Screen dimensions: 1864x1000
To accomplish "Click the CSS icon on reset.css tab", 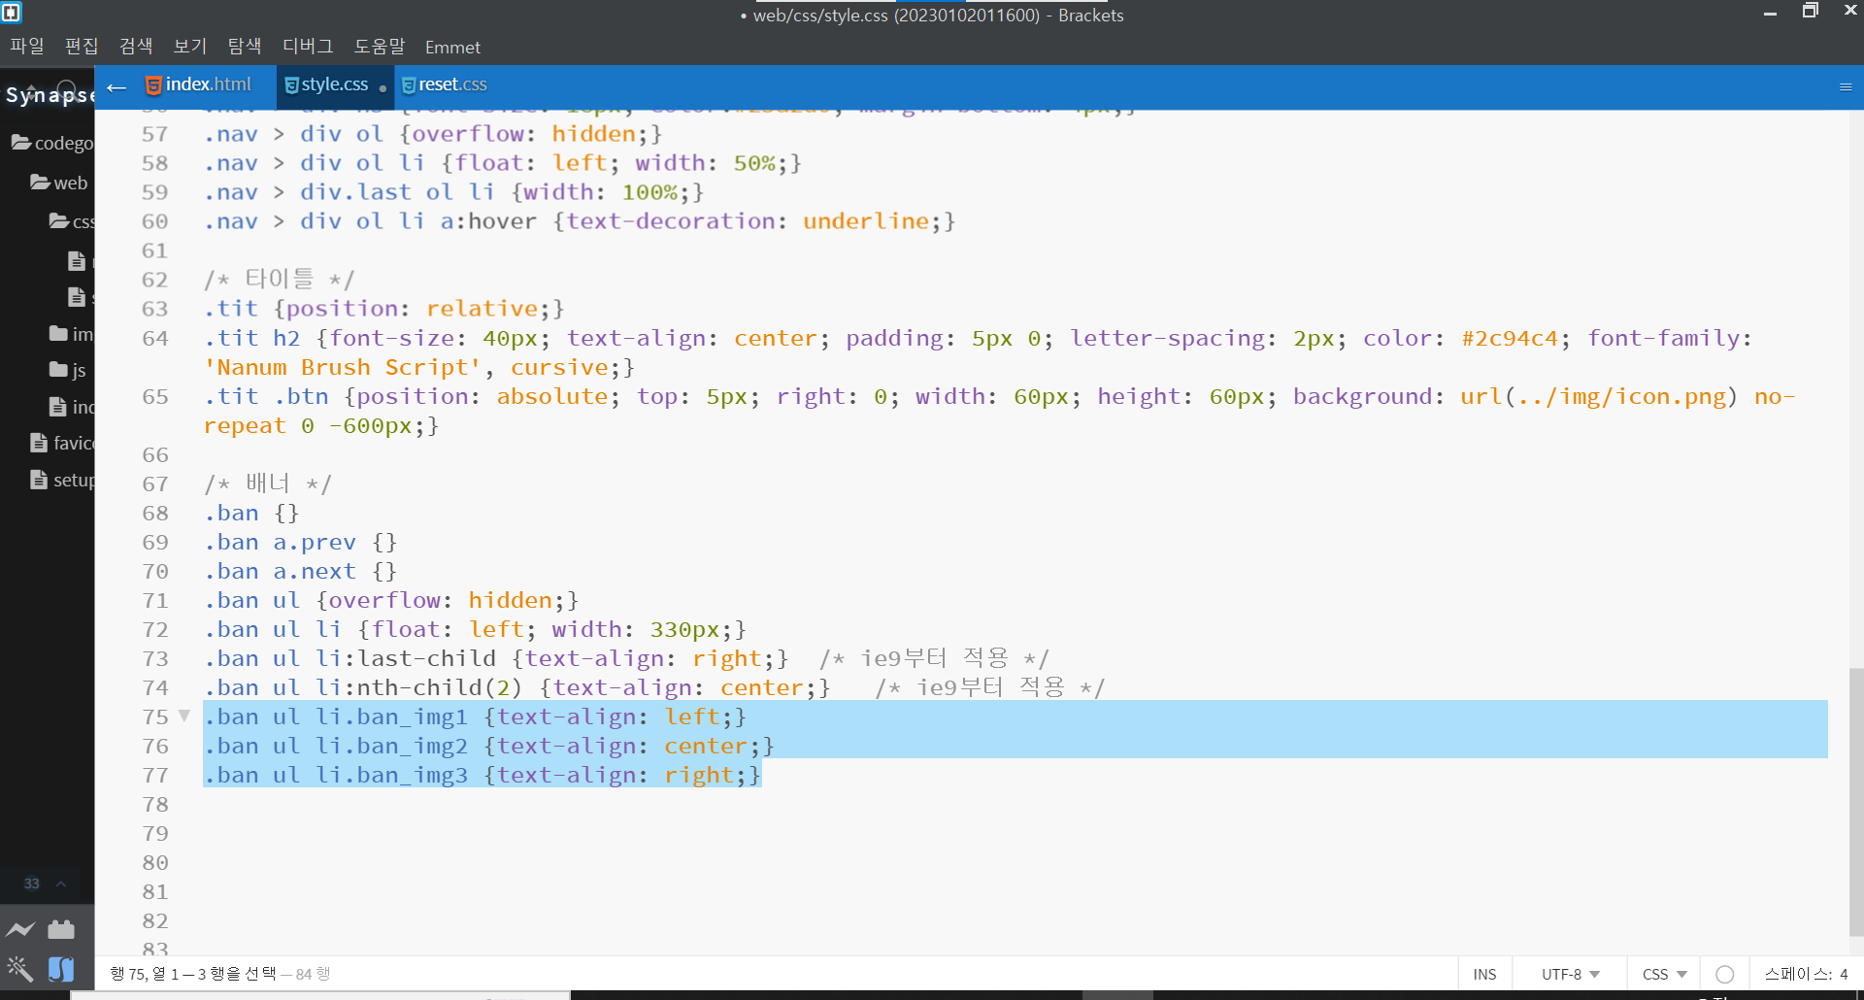I will (x=409, y=85).
